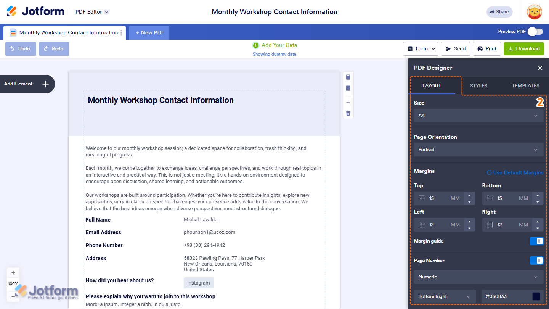The image size is (549, 309).
Task: Click the 100% zoom level indicator
Action: (13, 284)
